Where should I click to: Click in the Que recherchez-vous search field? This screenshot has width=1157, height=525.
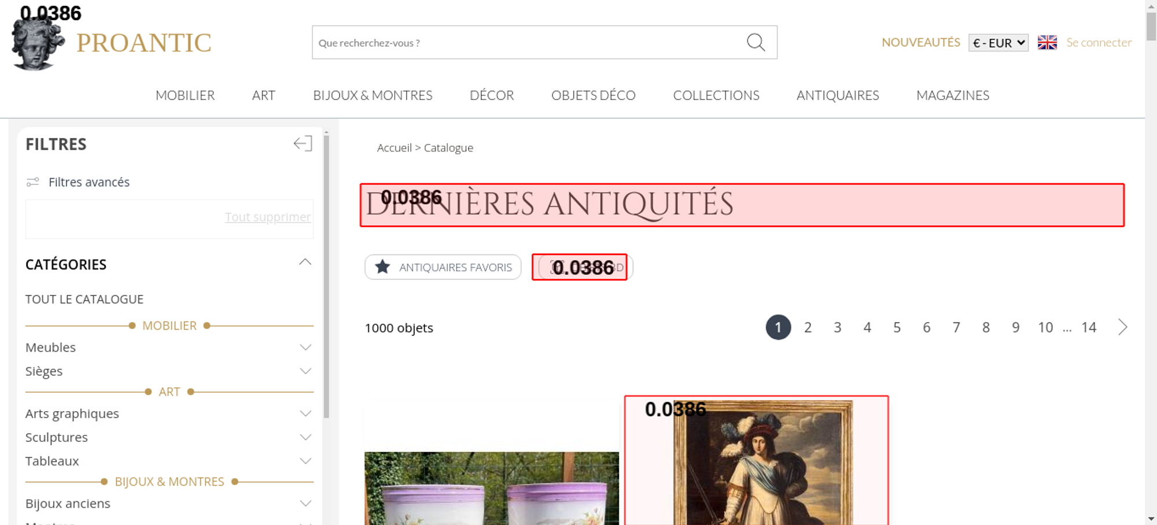pyautogui.click(x=526, y=43)
